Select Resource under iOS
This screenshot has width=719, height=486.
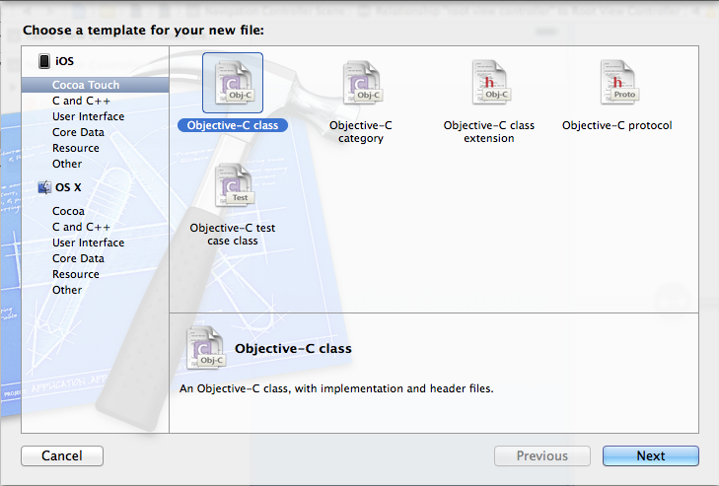point(95,148)
